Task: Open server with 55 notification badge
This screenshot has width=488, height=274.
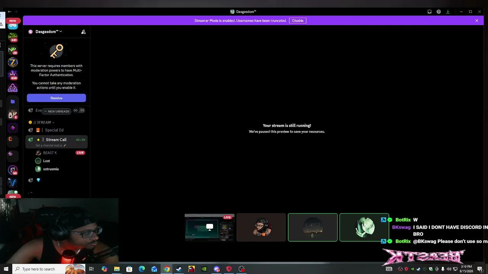Action: 13,170
